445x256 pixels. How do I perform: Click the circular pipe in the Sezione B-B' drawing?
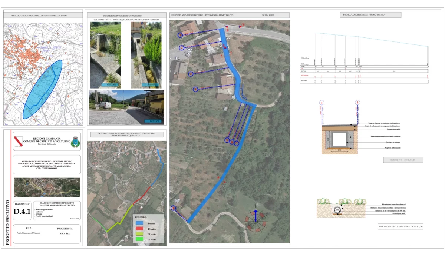coord(337,210)
